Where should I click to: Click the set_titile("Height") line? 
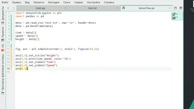pos(37,55)
